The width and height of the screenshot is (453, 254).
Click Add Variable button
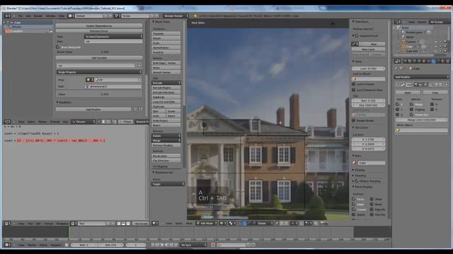tap(99, 58)
